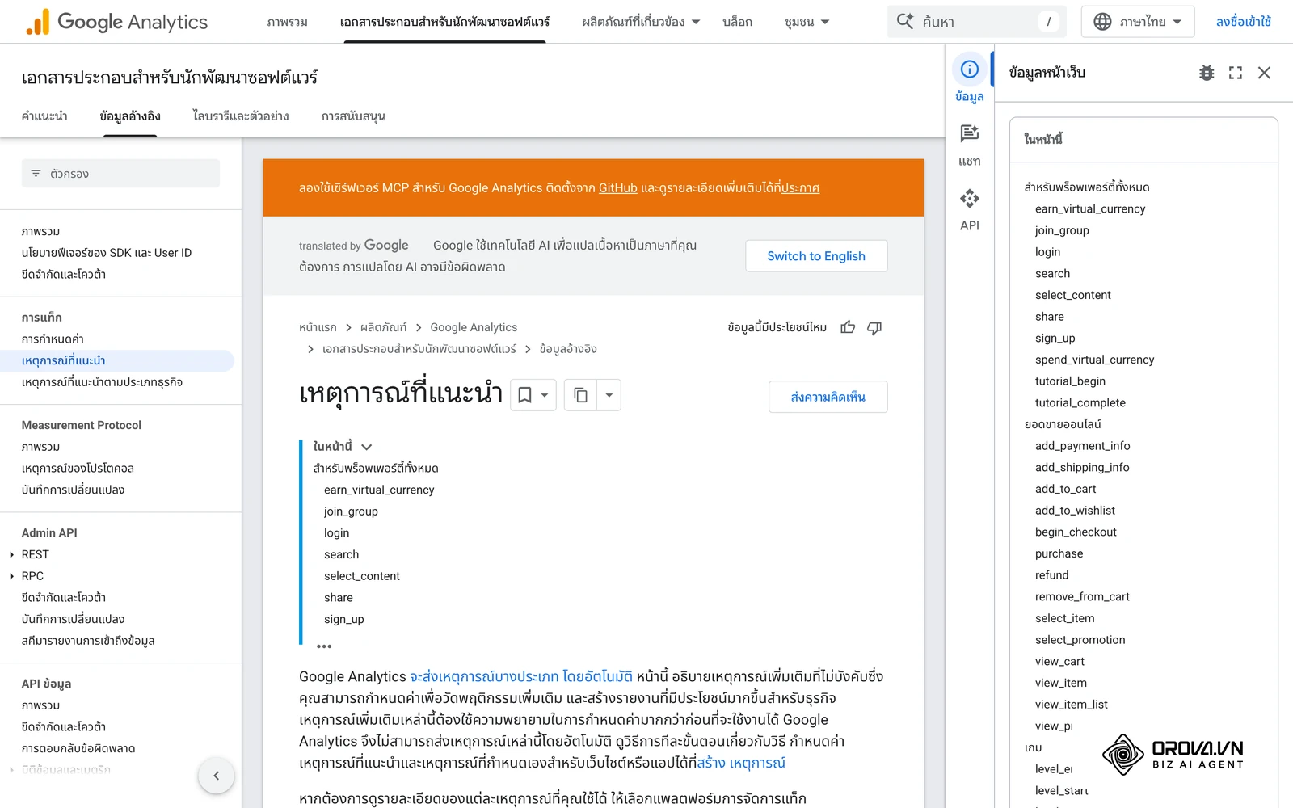Click the thumbs down not helpful icon

pos(874,327)
